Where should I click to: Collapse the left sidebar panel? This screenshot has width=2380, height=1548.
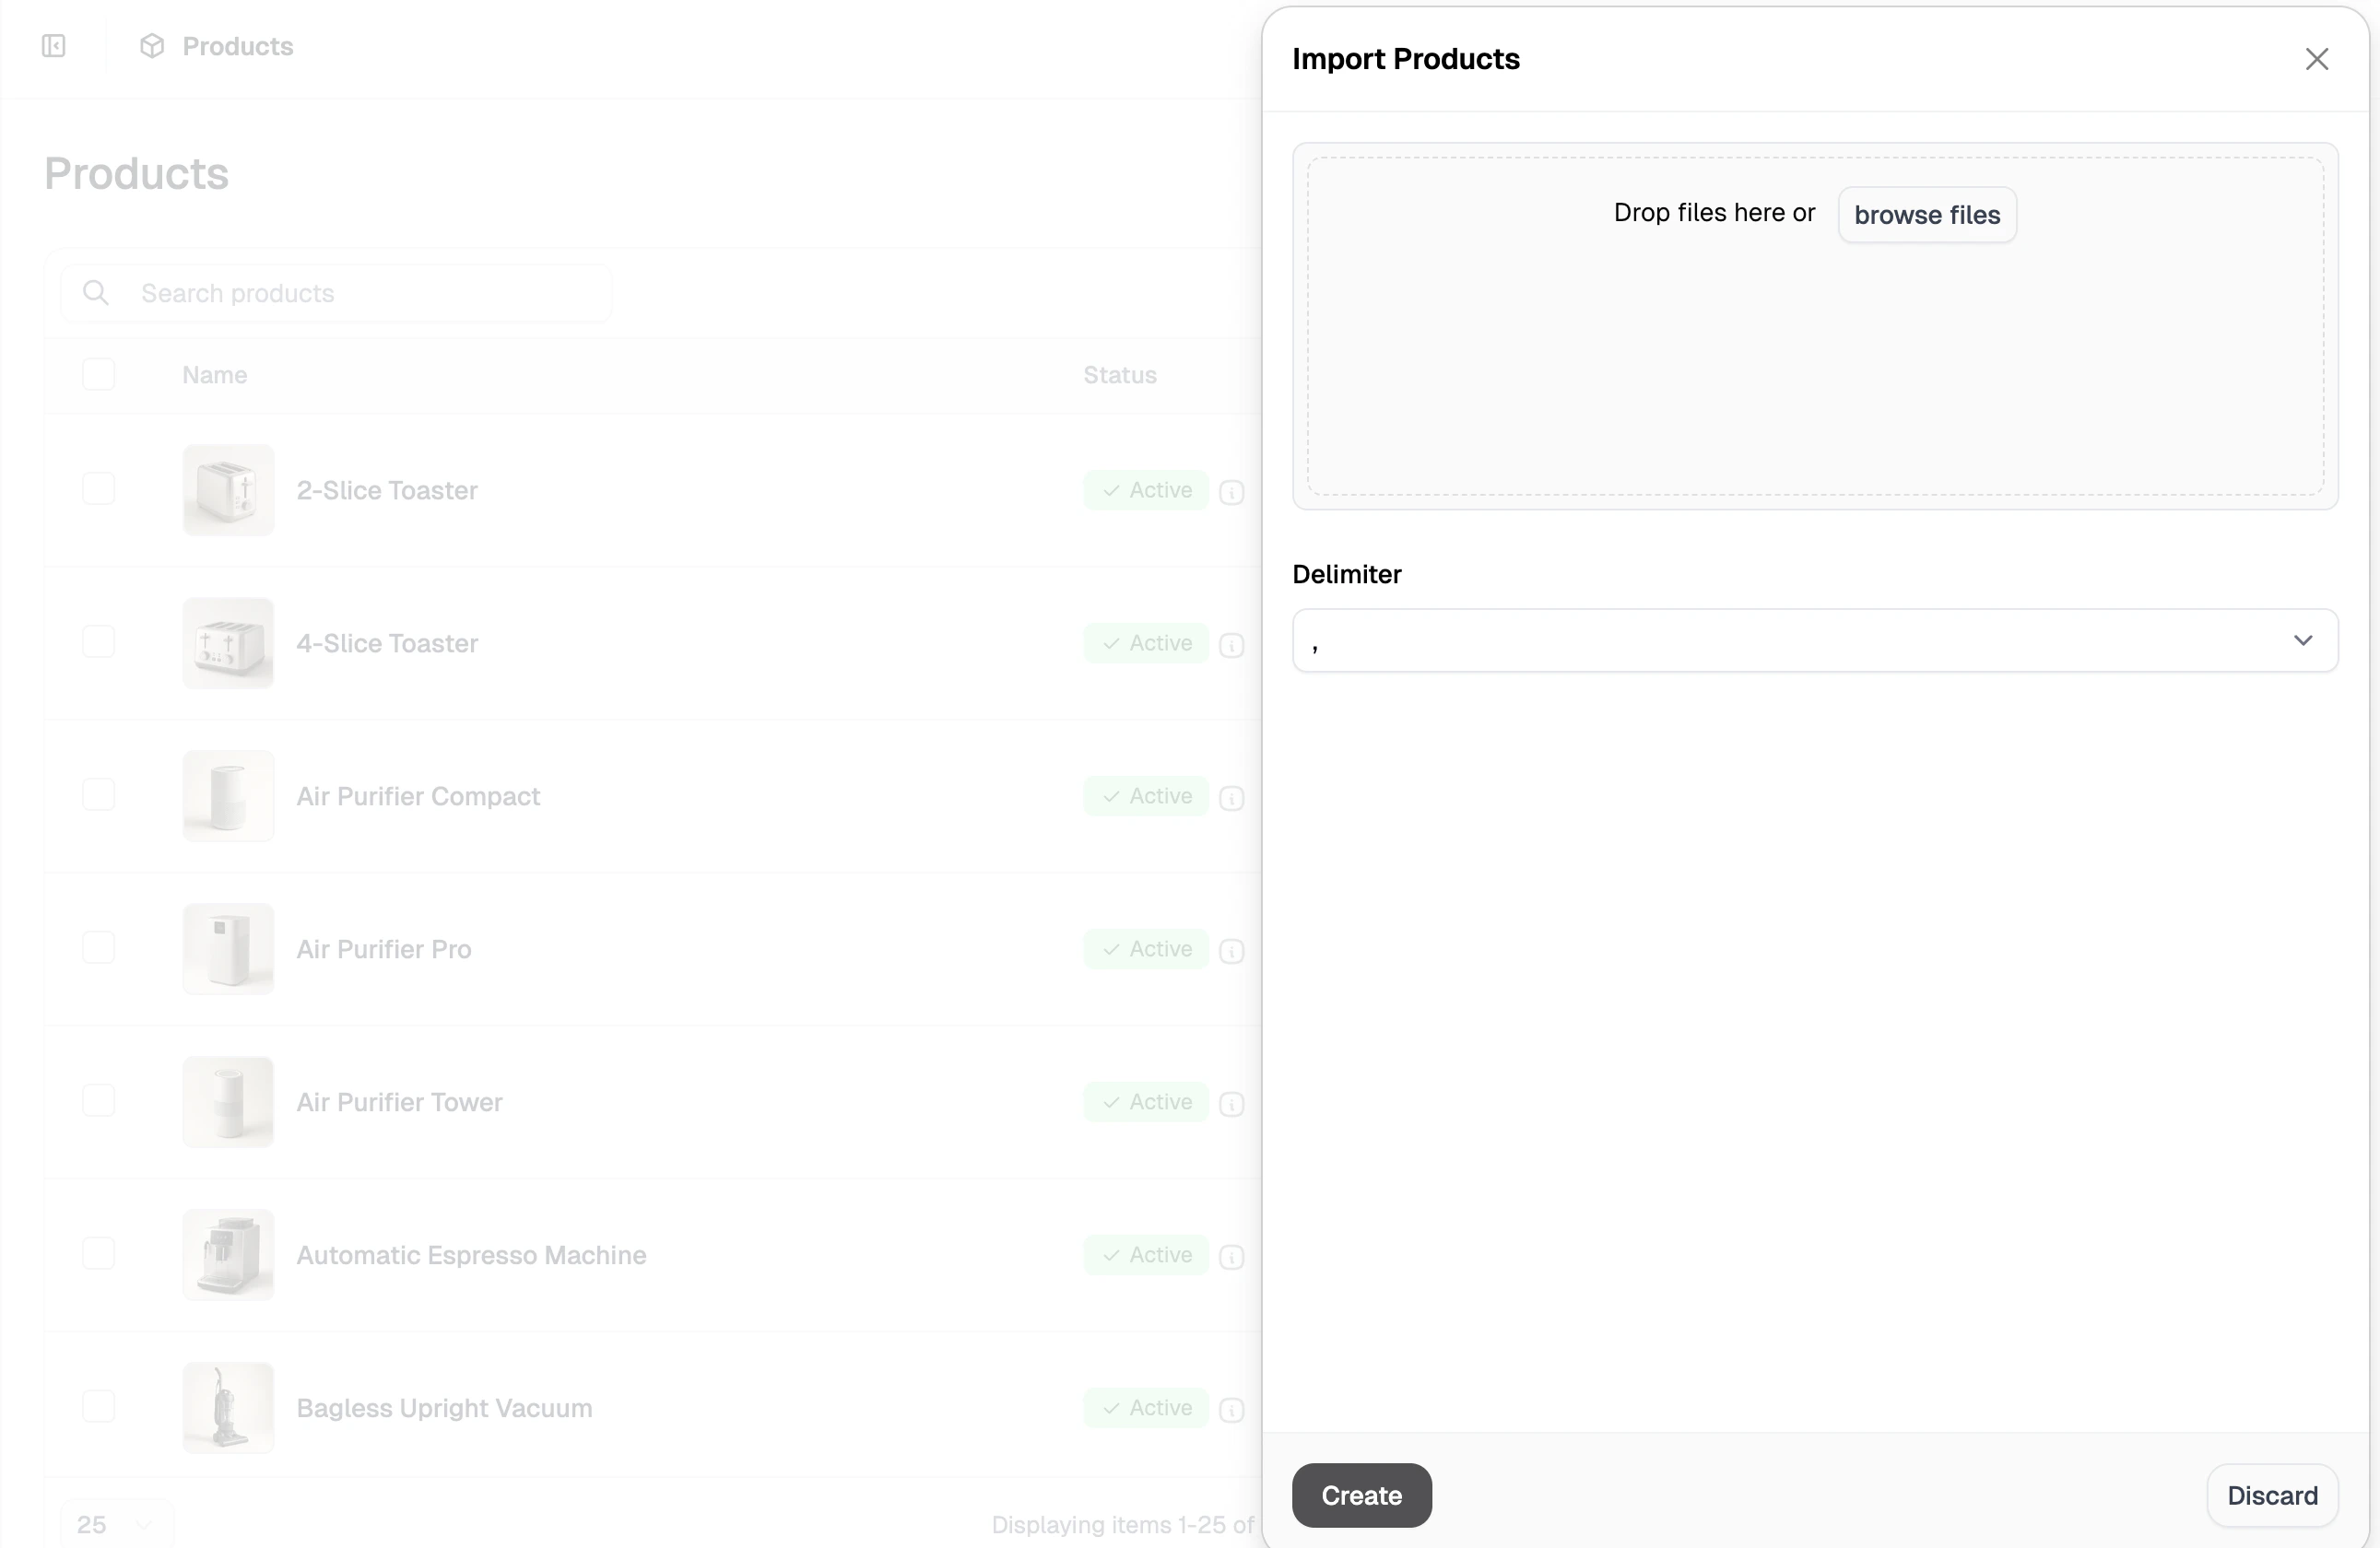tap(53, 46)
